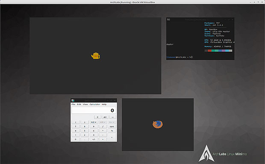Click the backspace arrow button in calculator
The width and height of the screenshot is (265, 164).
(113, 117)
